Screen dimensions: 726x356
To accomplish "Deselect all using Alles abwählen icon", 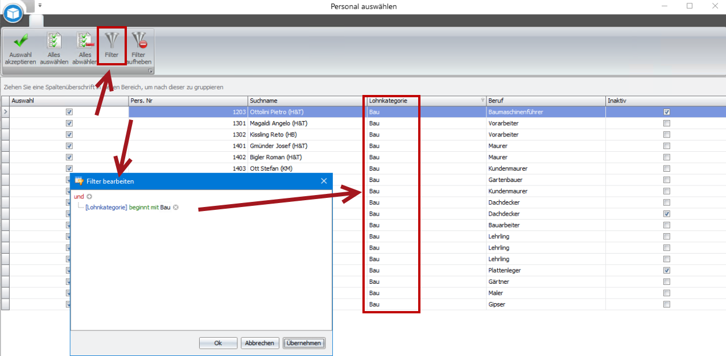I will point(85,42).
